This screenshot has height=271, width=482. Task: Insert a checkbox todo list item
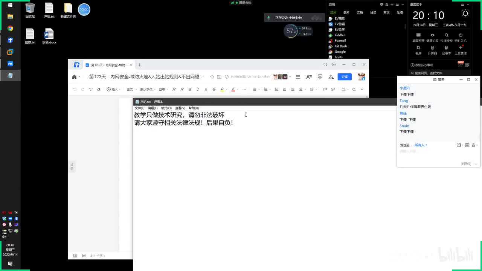(277, 89)
